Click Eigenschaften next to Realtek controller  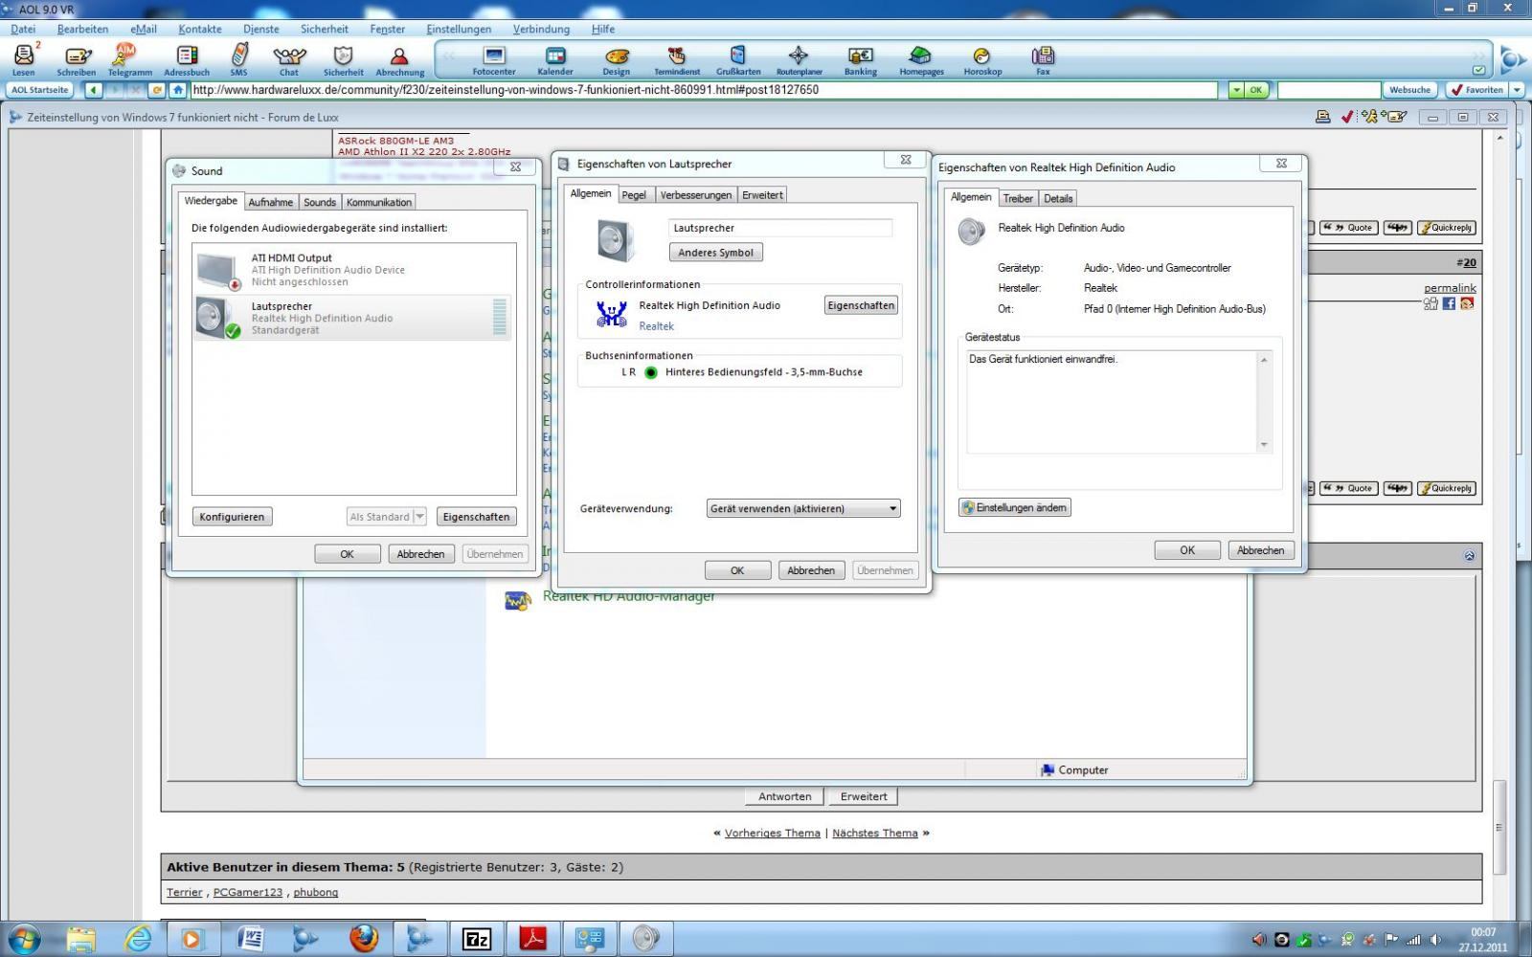click(861, 305)
